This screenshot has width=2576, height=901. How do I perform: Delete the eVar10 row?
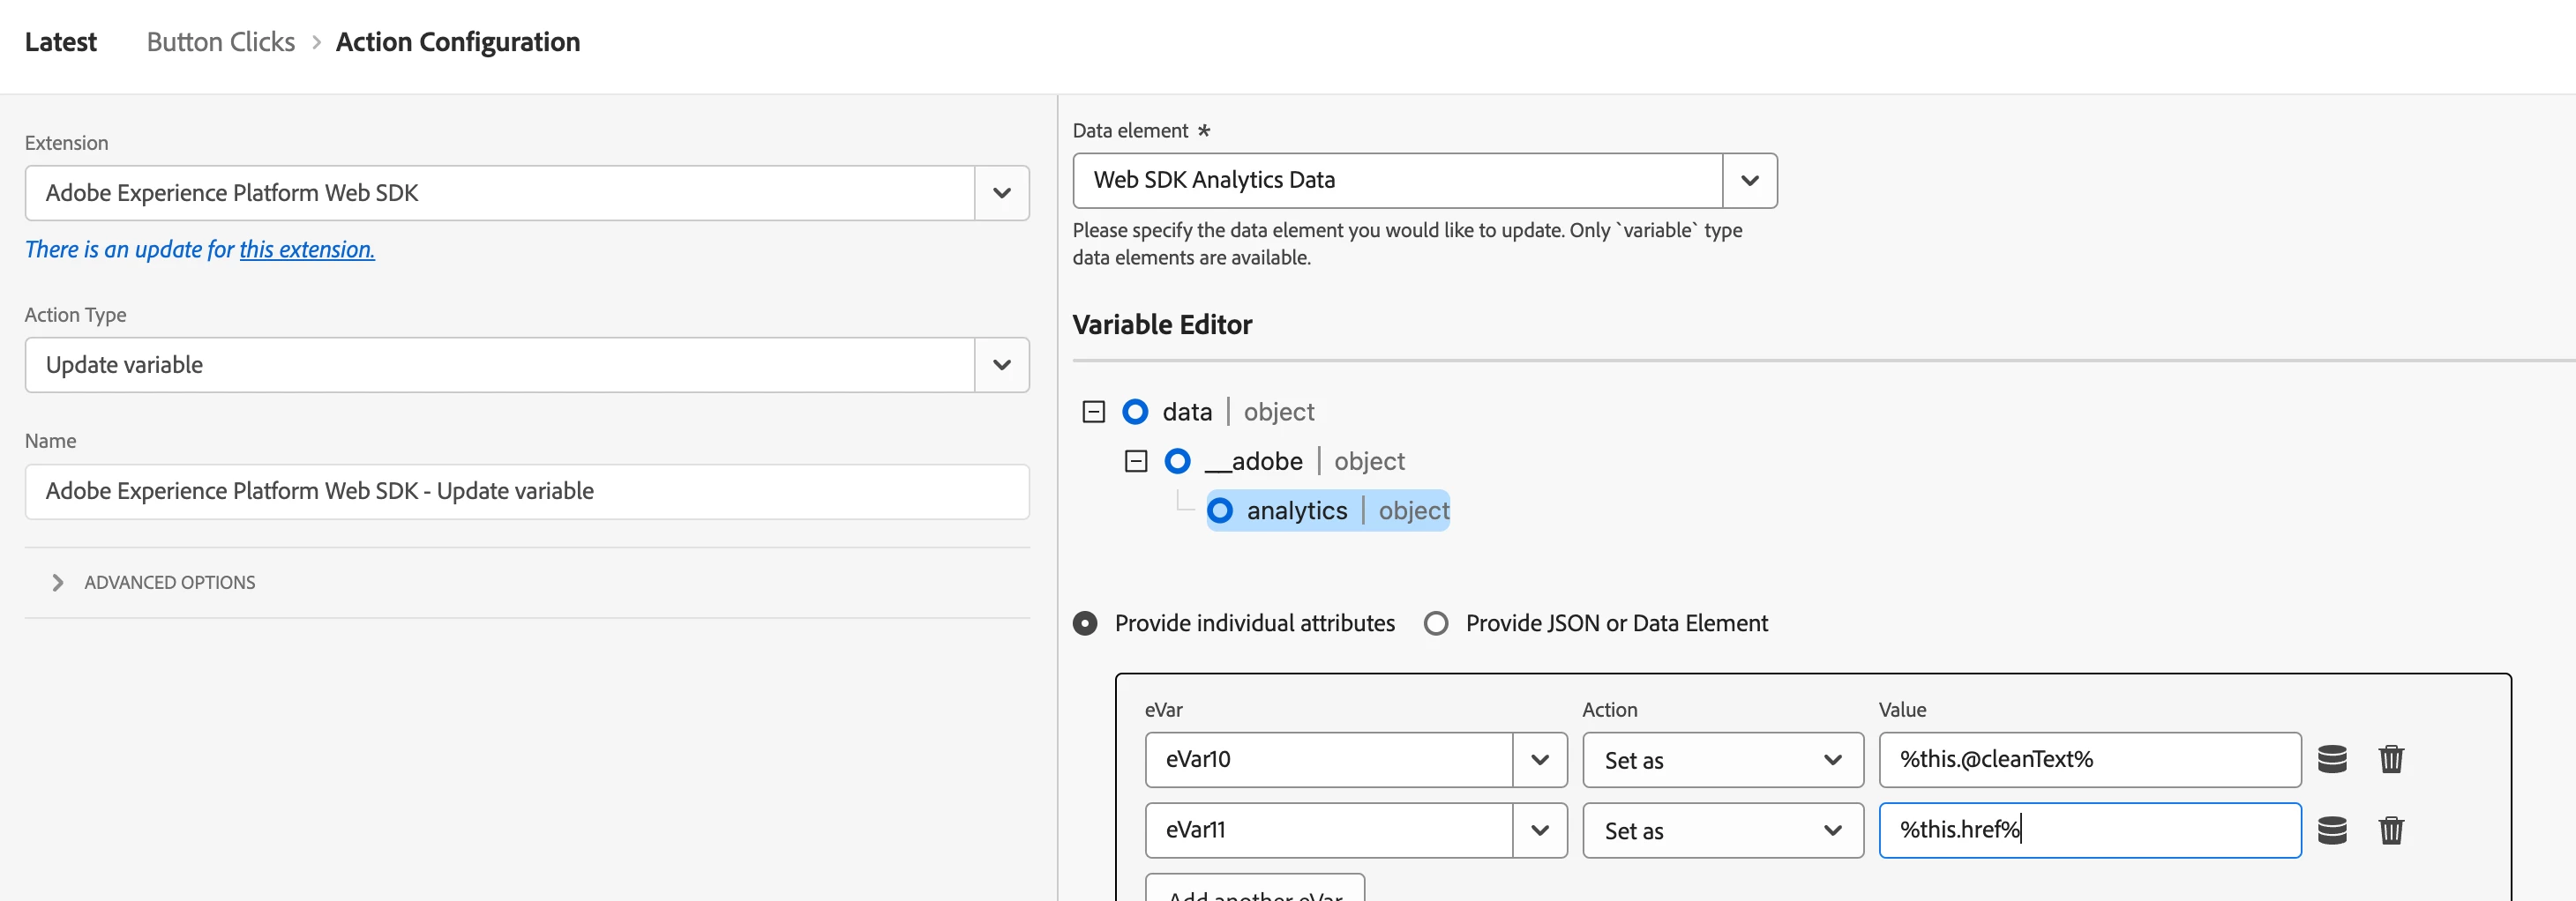pyautogui.click(x=2391, y=759)
